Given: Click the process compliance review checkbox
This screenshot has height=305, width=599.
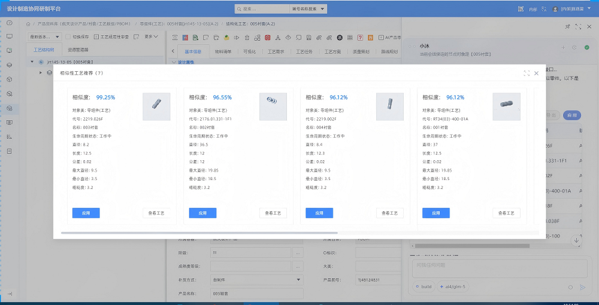Looking at the screenshot, I should (x=96, y=37).
